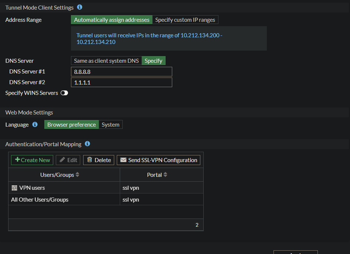This screenshot has height=254, width=350.
Task: Select Automatically assign addresses option
Action: pyautogui.click(x=112, y=20)
